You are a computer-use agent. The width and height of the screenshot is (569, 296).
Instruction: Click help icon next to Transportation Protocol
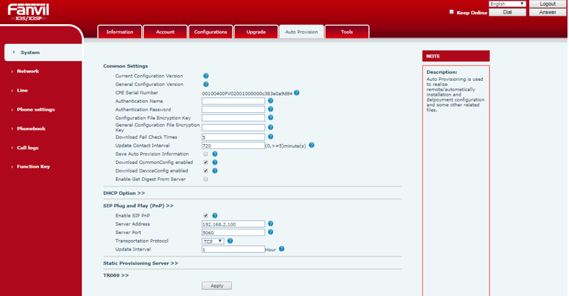pos(232,241)
